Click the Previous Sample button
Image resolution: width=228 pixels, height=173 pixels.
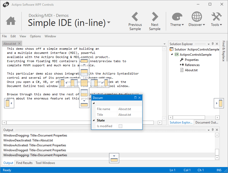point(135,21)
